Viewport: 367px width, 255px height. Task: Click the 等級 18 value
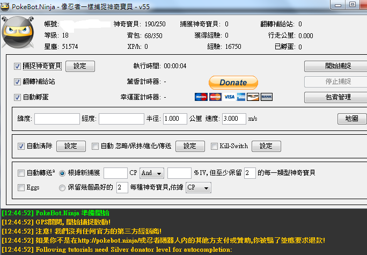pos(65,35)
